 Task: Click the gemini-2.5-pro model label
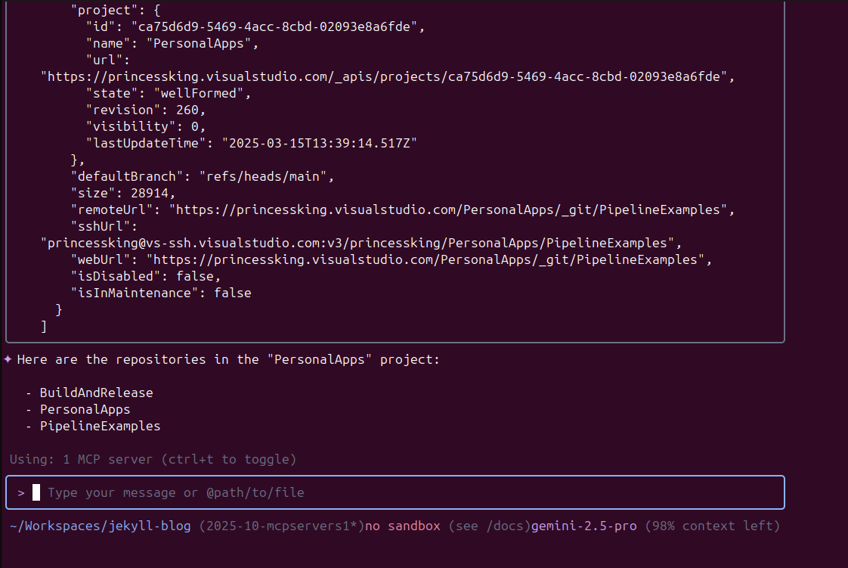(x=583, y=526)
